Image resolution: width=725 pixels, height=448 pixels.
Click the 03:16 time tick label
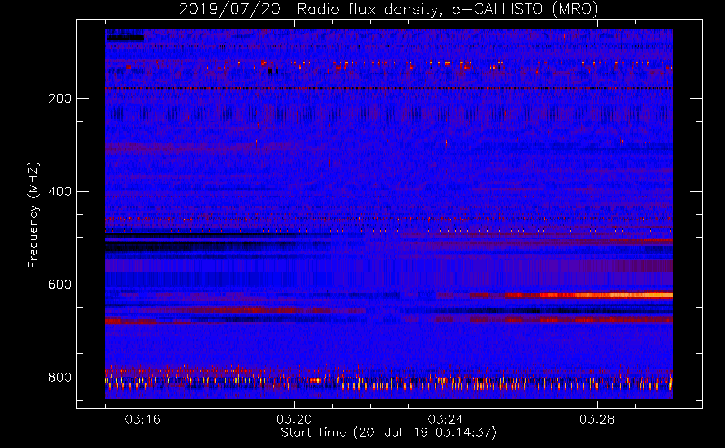point(142,420)
